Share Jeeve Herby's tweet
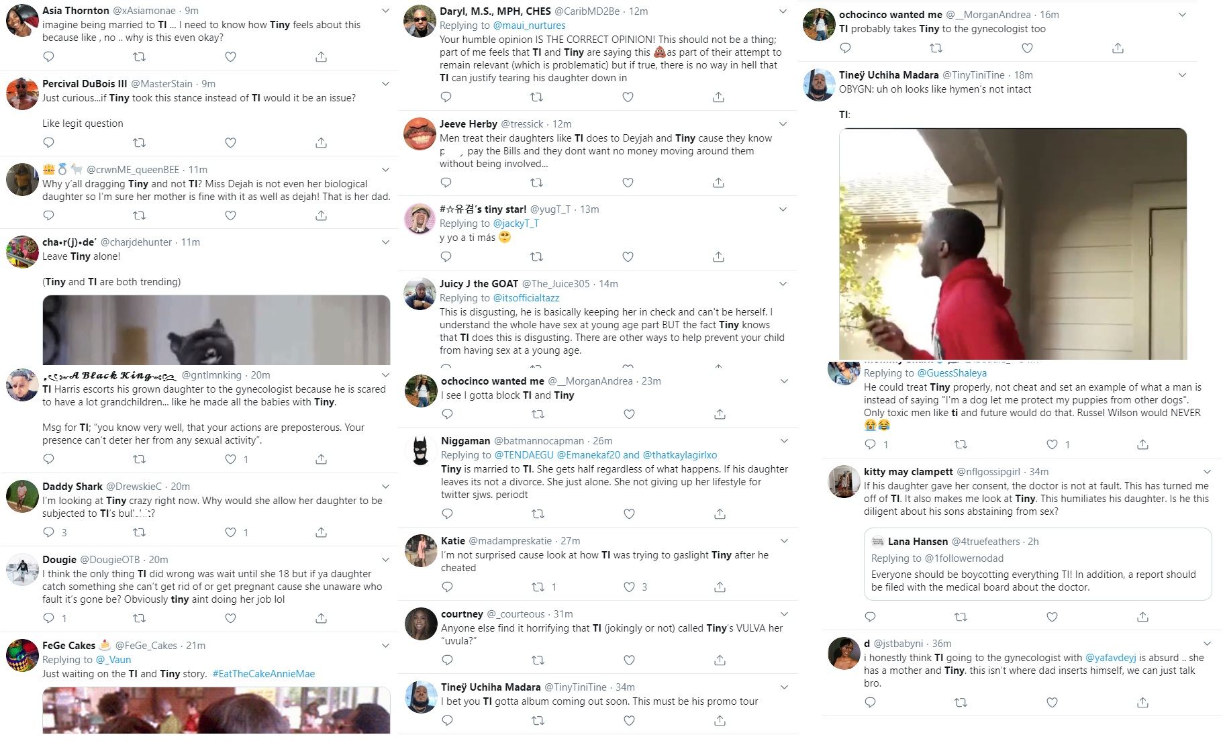The width and height of the screenshot is (1223, 741). 718,183
